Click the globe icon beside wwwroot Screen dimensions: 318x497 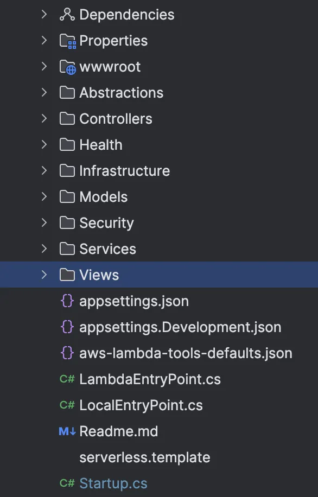pyautogui.click(x=66, y=67)
